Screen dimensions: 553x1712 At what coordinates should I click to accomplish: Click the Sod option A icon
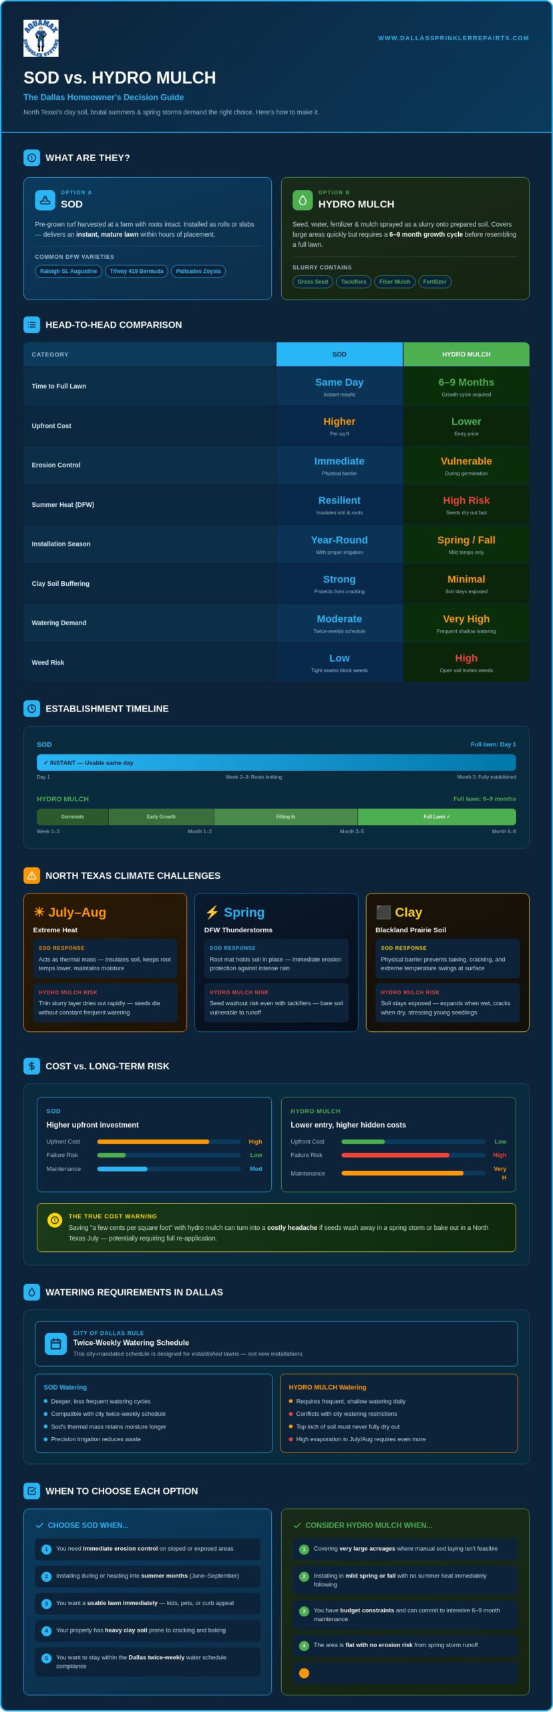[x=45, y=199]
